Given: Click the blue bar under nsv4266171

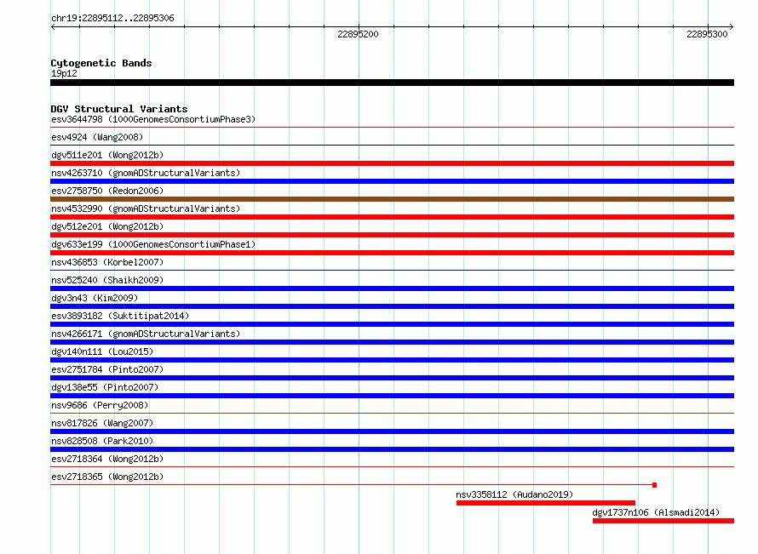Looking at the screenshot, I should coord(392,342).
